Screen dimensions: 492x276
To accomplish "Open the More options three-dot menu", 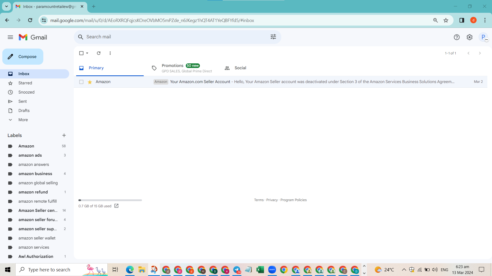I will click(x=110, y=53).
